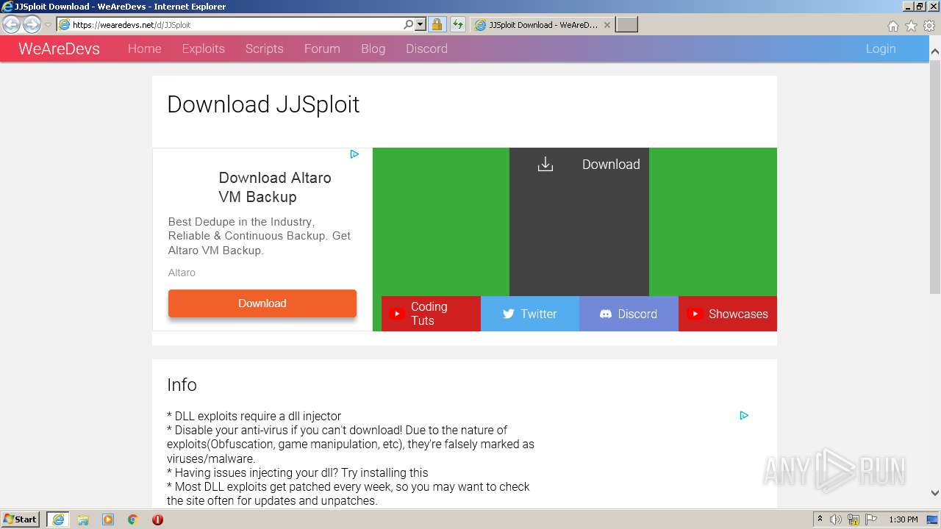The width and height of the screenshot is (941, 529).
Task: Click the AdChoices icon on Altaro ad
Action: pos(354,154)
